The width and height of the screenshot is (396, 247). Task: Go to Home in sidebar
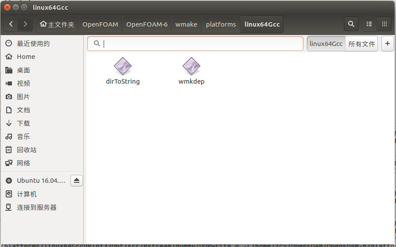26,57
